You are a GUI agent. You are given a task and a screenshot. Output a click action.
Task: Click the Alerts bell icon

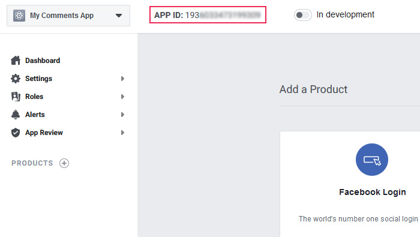pos(16,115)
